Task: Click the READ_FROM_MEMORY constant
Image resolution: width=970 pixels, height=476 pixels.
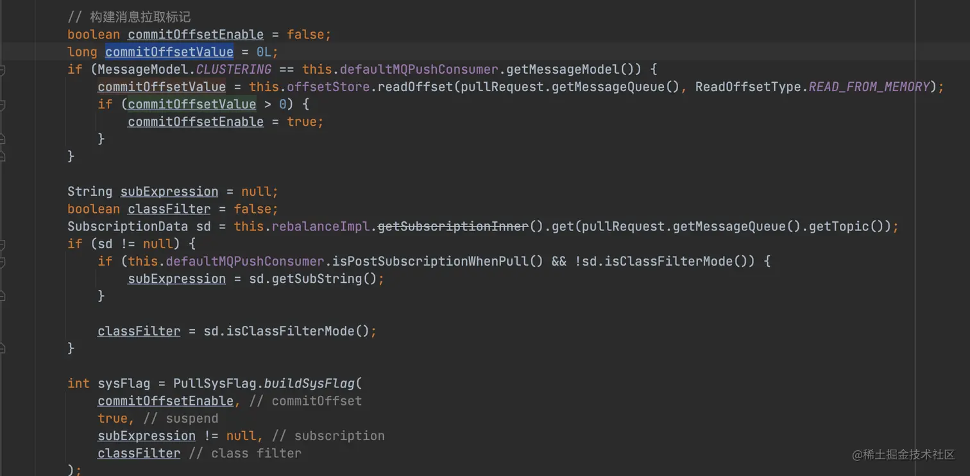Action: click(x=869, y=87)
